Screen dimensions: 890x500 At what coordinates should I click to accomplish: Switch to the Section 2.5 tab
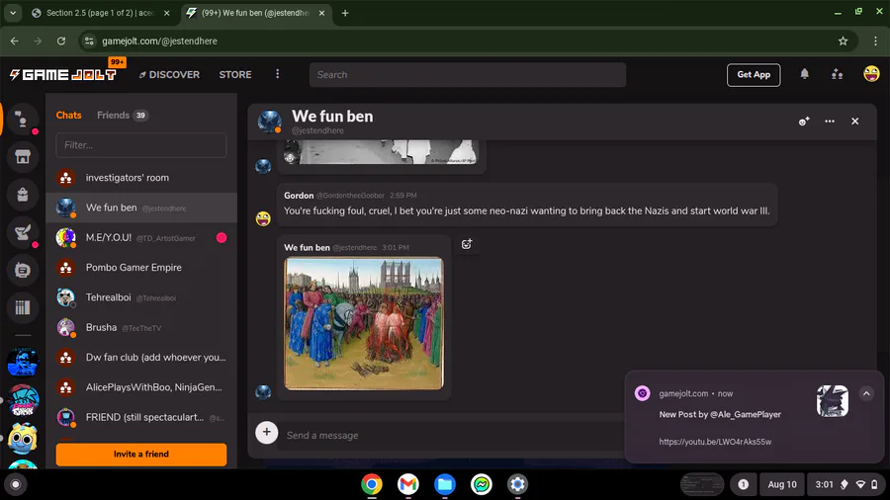pos(101,13)
